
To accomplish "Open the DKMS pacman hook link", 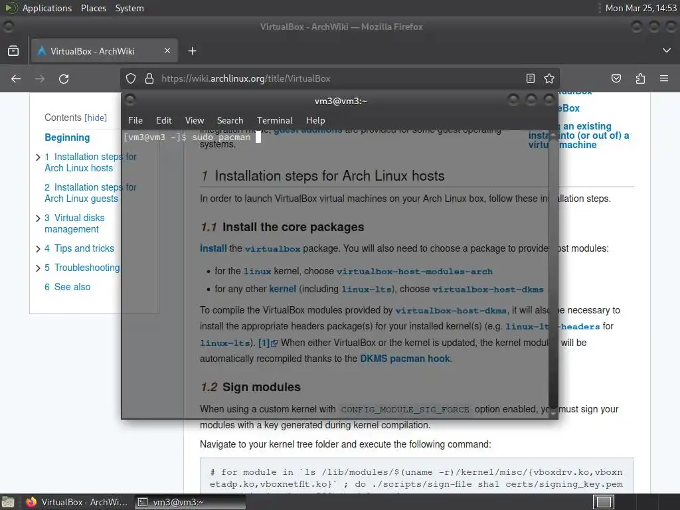I will point(405,359).
